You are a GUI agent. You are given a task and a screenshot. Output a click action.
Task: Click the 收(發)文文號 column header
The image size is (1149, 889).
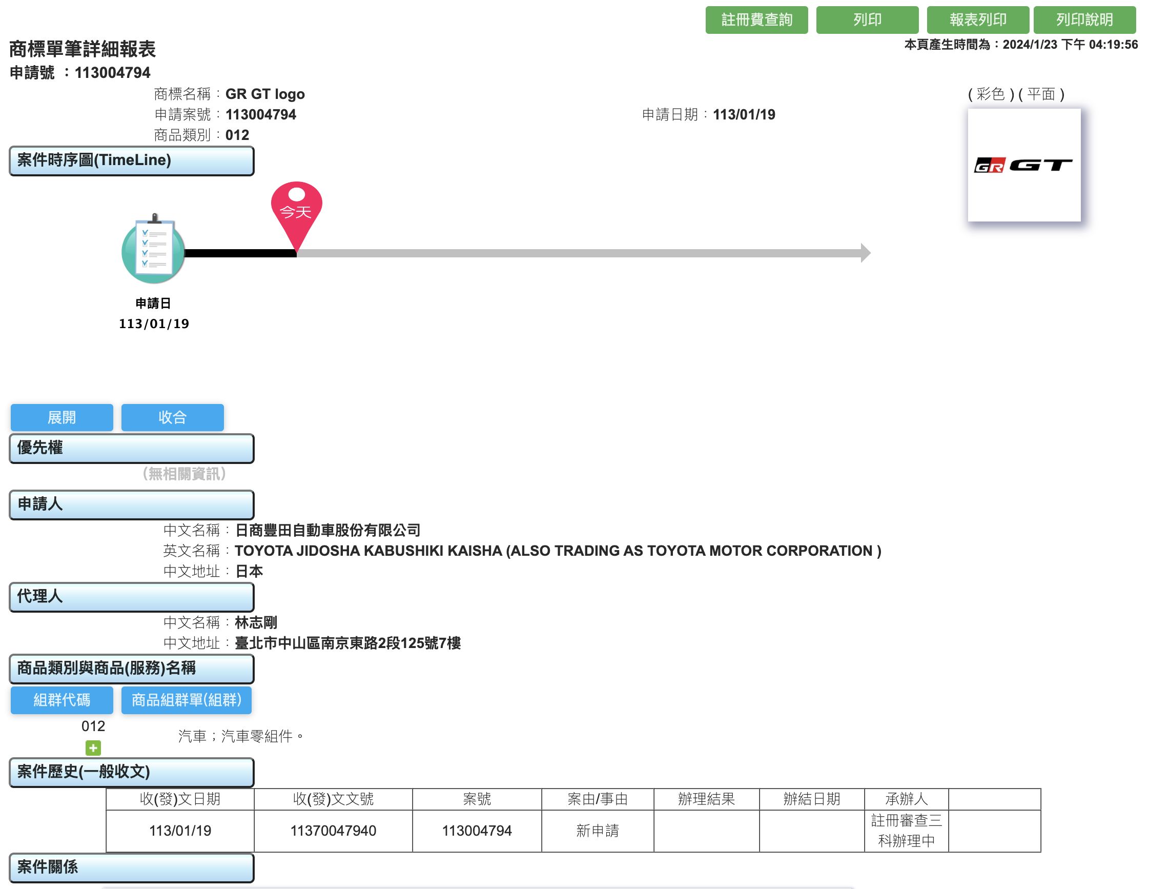(x=334, y=799)
